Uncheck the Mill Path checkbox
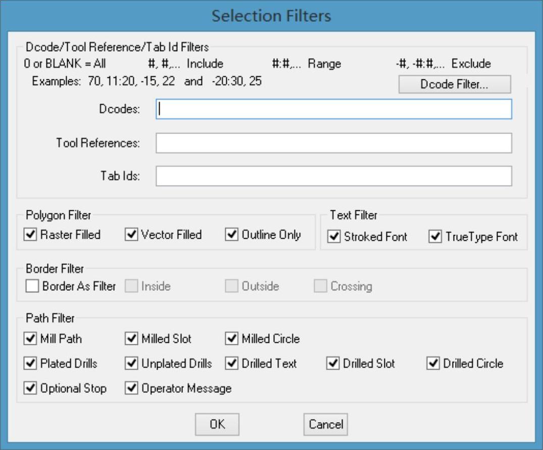The width and height of the screenshot is (543, 450). 31,339
